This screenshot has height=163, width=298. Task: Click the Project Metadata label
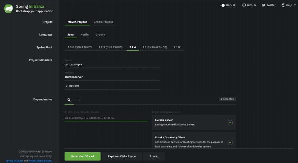click(x=41, y=60)
